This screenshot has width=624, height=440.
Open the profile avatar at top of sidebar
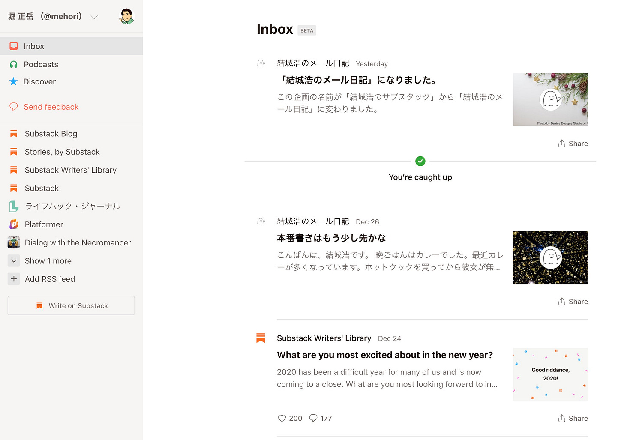(x=126, y=16)
